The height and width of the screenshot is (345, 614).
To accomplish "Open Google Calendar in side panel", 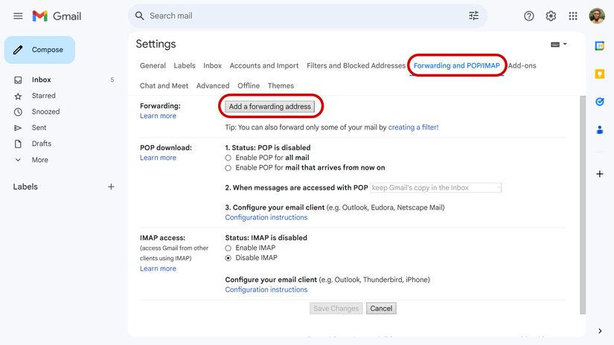I will (x=600, y=46).
